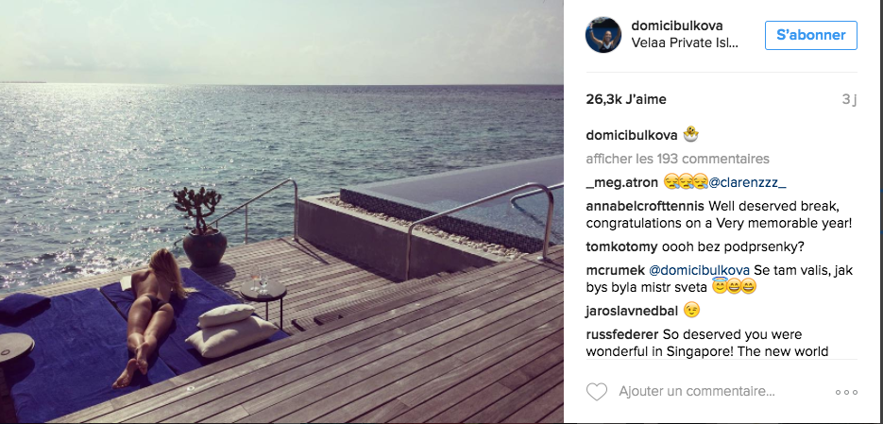Click the S'abonner follow button
Screen dimensions: 883x424
[x=811, y=35]
